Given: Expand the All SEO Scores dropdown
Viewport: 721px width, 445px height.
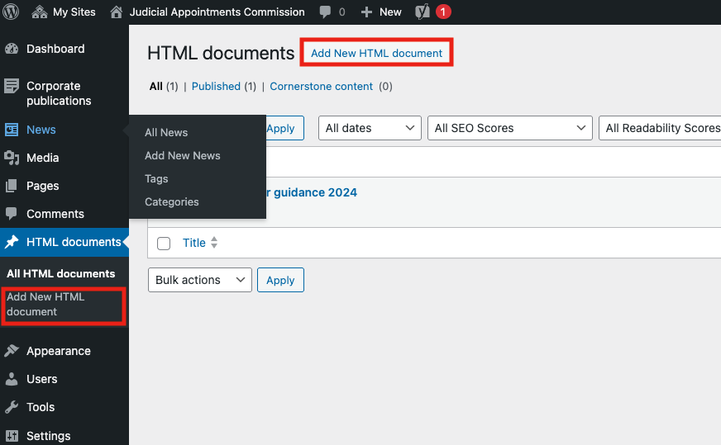Looking at the screenshot, I should (x=509, y=128).
